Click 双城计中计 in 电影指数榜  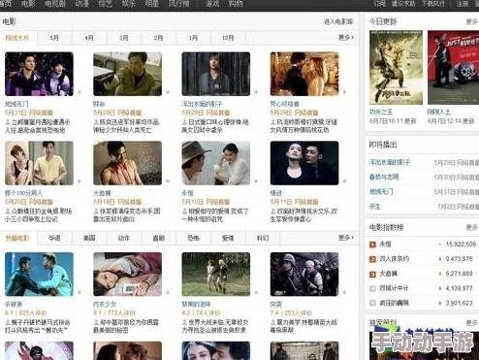tap(394, 288)
